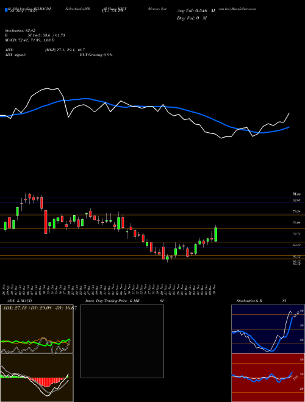This screenshot has height=402, width=305.
Task: Click the largest red candlestick in October
Action: click(46, 222)
